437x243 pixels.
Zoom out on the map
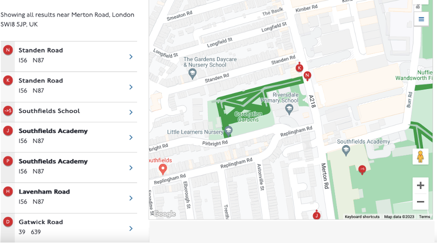pyautogui.click(x=420, y=202)
